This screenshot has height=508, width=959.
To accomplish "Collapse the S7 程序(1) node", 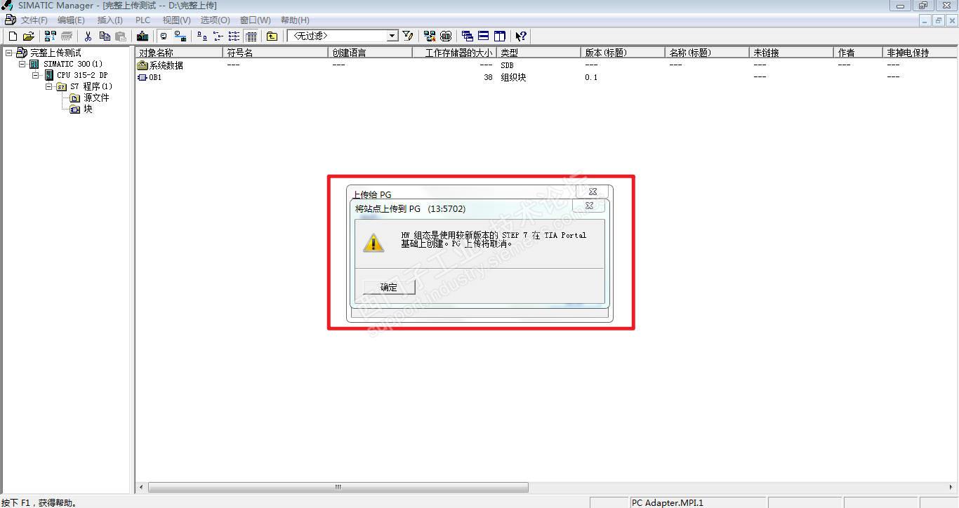I will point(49,86).
